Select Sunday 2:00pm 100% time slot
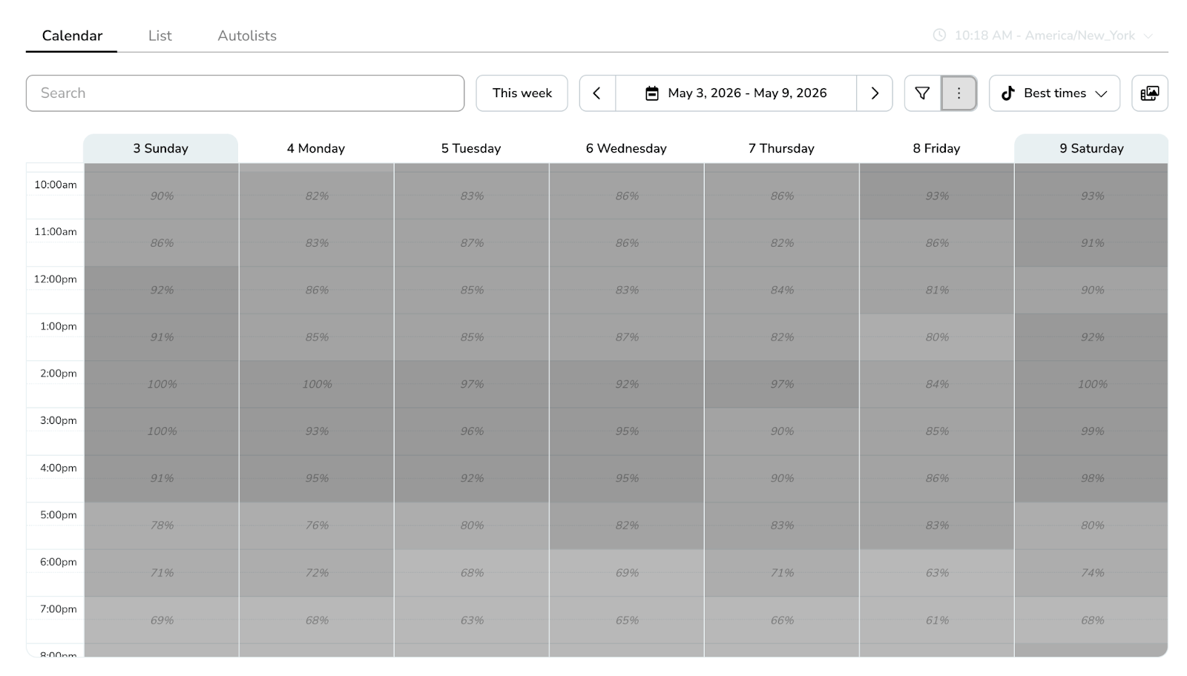This screenshot has width=1187, height=676. [x=162, y=384]
